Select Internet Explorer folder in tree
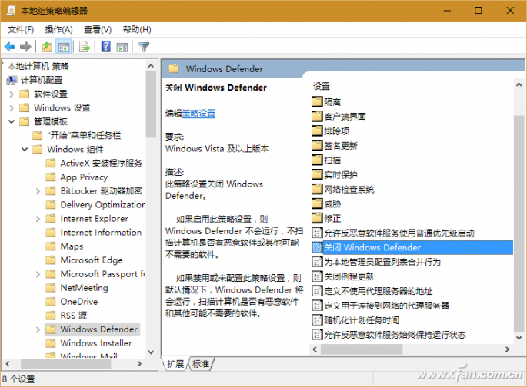 (94, 218)
